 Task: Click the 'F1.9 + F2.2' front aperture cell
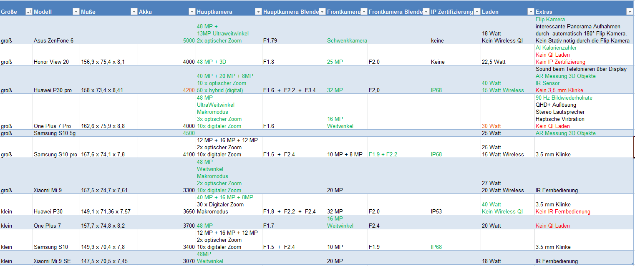(399, 147)
